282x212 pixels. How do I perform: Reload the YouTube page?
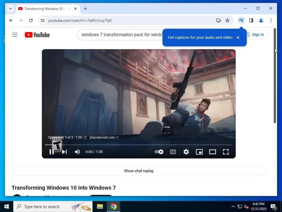tap(31, 20)
